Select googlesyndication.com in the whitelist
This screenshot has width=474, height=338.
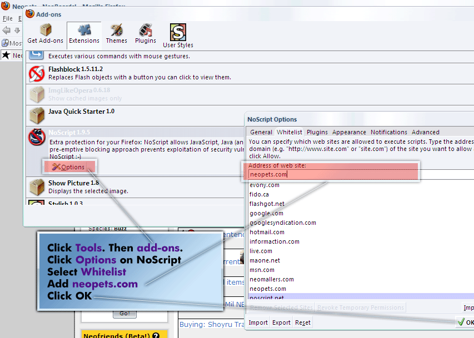pyautogui.click(x=361, y=223)
